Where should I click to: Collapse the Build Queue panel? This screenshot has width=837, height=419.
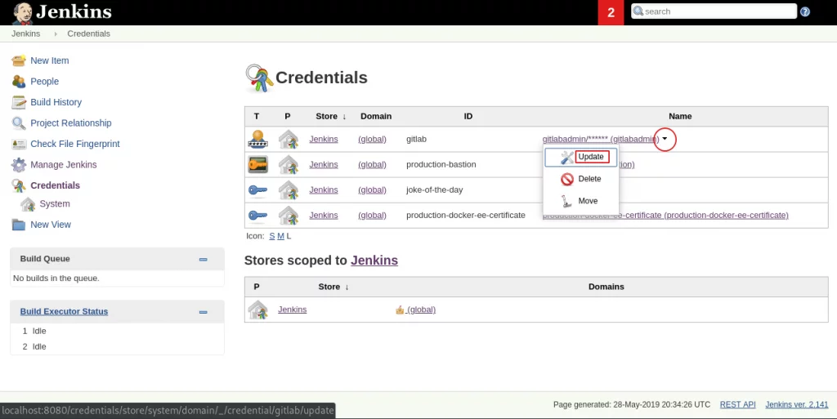click(203, 259)
